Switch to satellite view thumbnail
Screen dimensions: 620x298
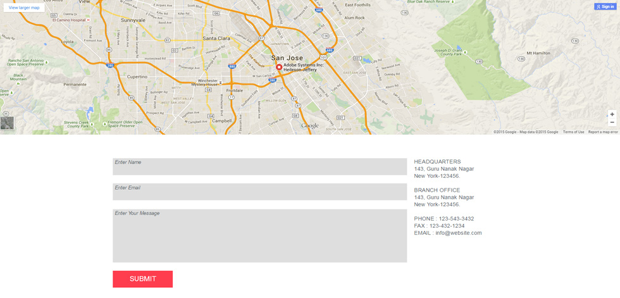[7, 123]
